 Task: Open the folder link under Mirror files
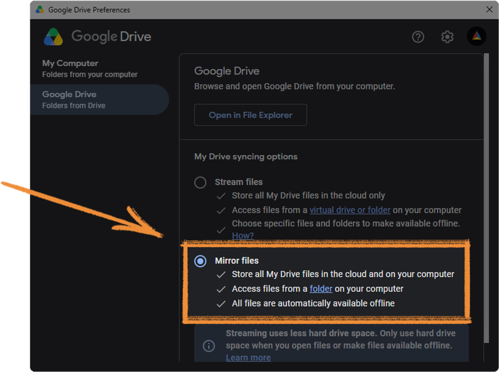tap(321, 288)
